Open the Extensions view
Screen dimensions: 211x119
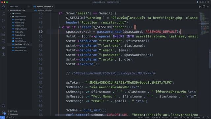click(4, 34)
